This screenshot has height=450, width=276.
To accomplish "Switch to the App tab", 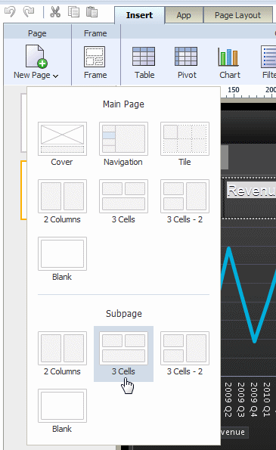I will point(184,15).
